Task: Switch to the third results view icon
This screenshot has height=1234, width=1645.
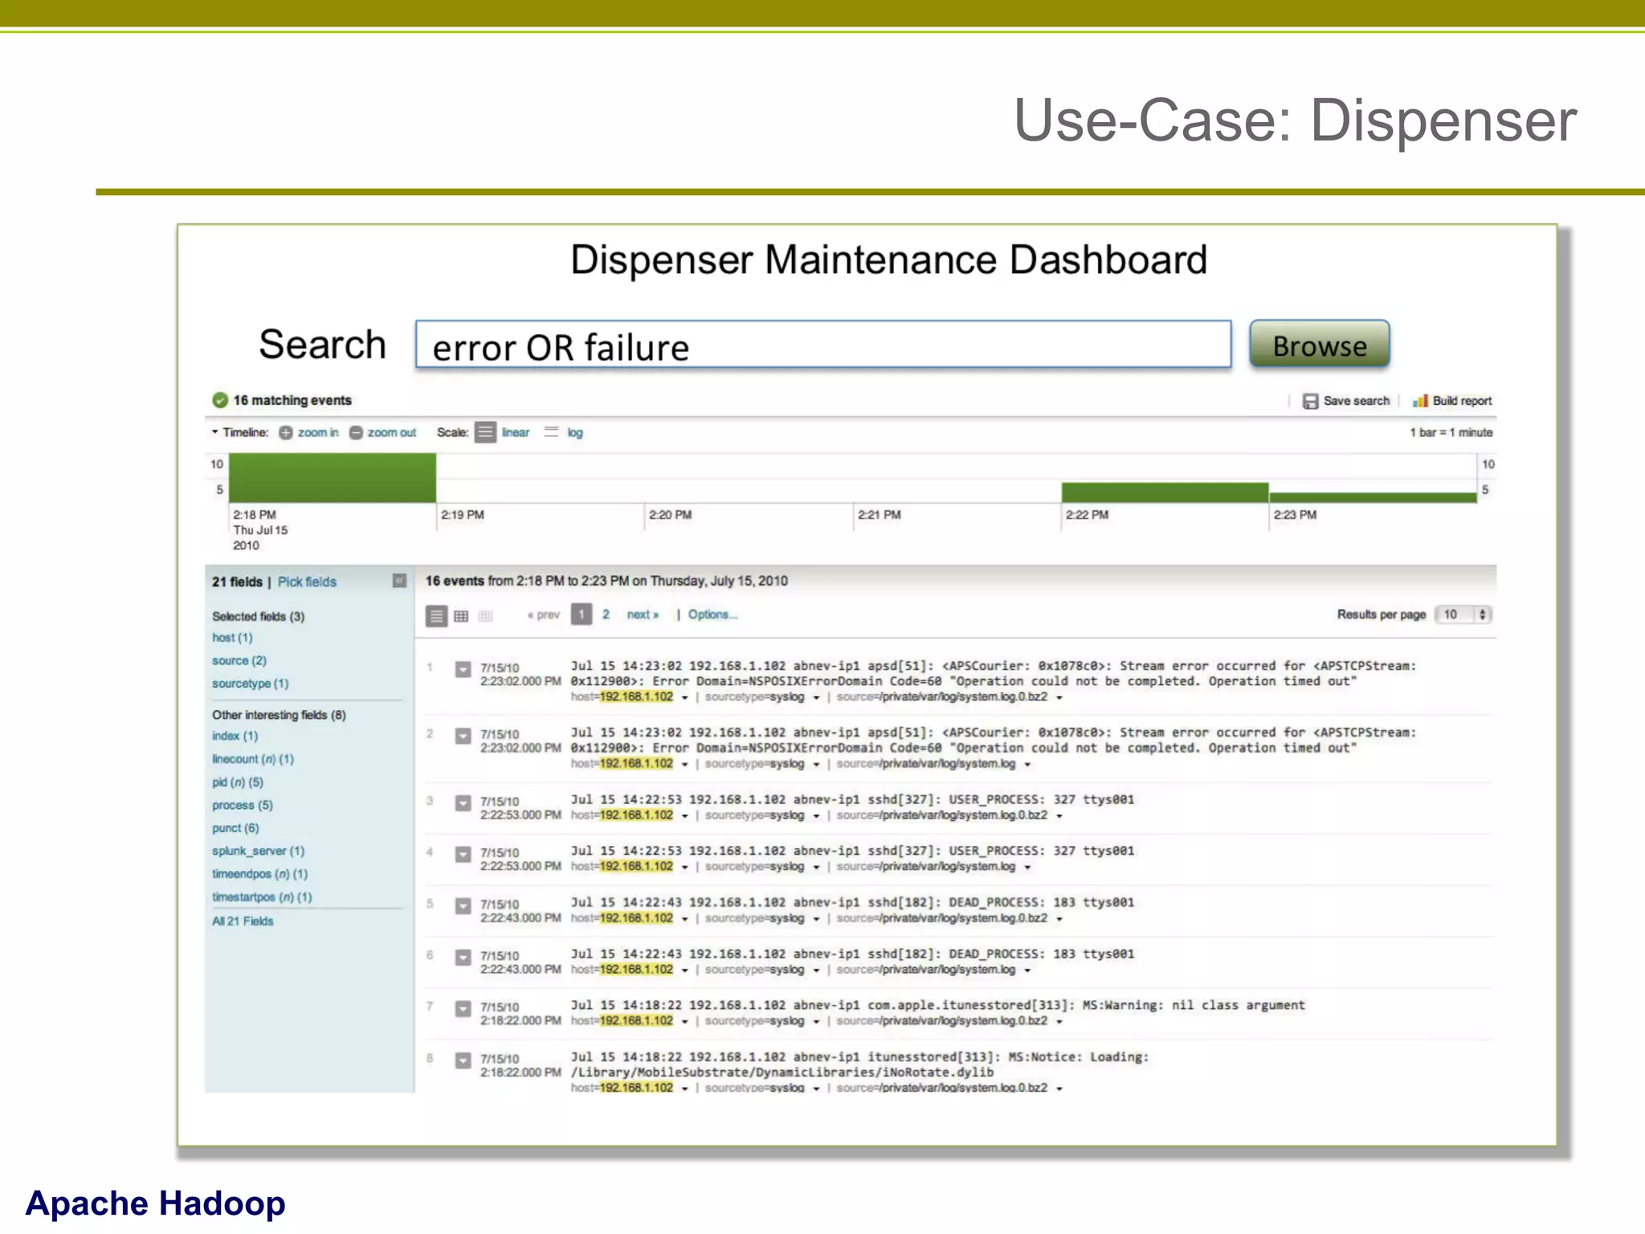Action: [x=485, y=616]
